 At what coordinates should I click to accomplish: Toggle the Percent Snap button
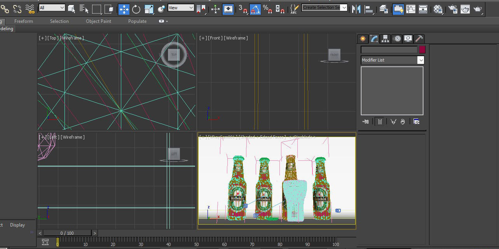tap(267, 9)
